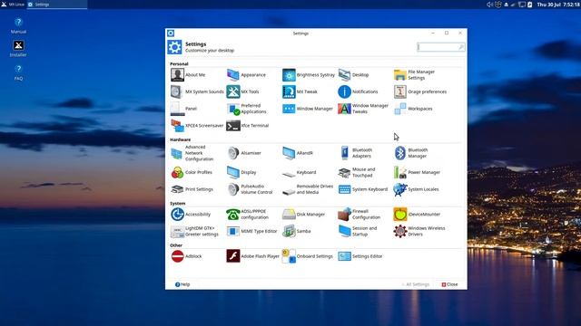Viewport: 581px width, 326px height.
Task: Open Adobe Flash Player settings
Action: pos(253,256)
